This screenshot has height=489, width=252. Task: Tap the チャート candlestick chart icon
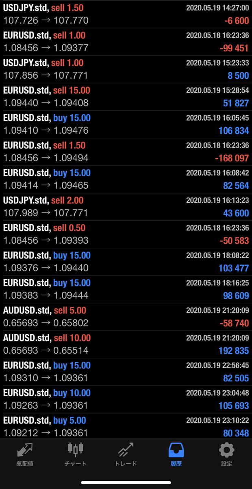tap(75, 449)
